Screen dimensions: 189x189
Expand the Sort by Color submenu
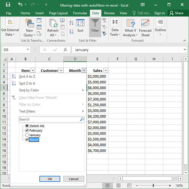click(48, 90)
